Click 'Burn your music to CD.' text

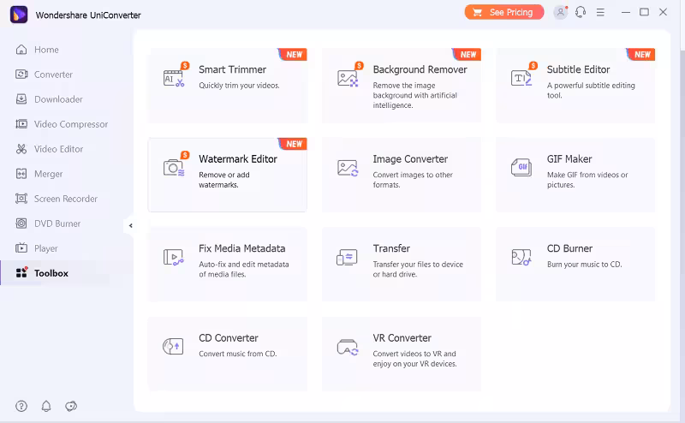pos(585,265)
